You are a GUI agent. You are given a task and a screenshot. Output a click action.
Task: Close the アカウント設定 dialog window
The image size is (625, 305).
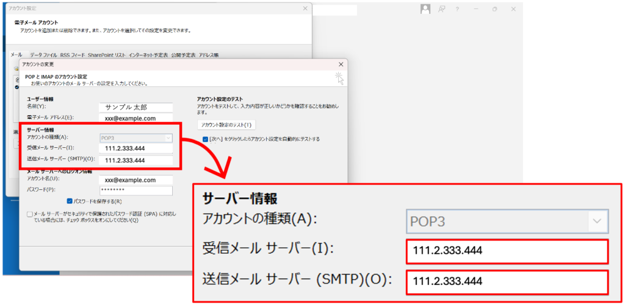[x=305, y=8]
